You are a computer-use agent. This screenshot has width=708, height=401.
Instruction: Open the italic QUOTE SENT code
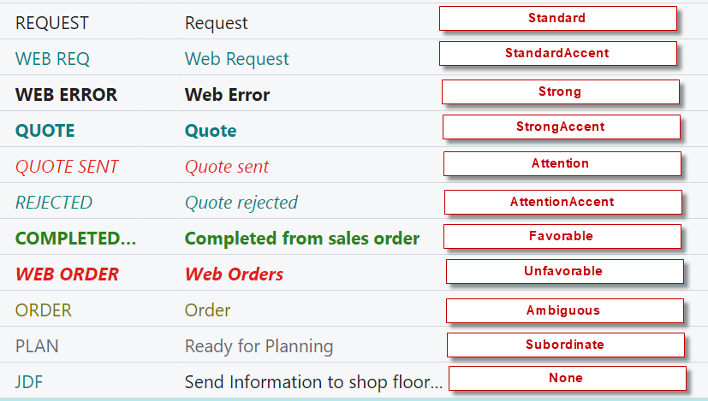tap(67, 167)
